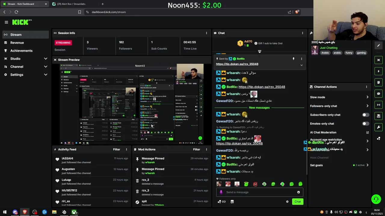
Task: Click the wrench icon in right toolbar
Action: click(379, 127)
